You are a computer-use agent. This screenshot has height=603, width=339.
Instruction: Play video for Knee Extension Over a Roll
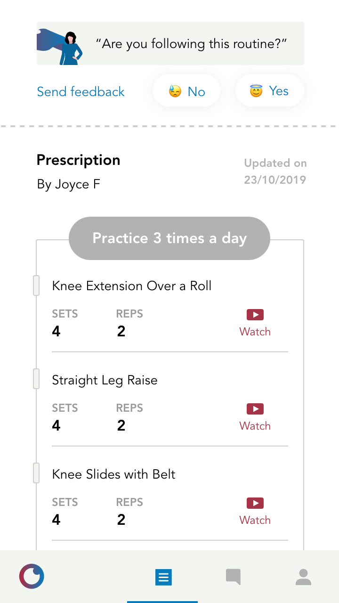coord(255,323)
